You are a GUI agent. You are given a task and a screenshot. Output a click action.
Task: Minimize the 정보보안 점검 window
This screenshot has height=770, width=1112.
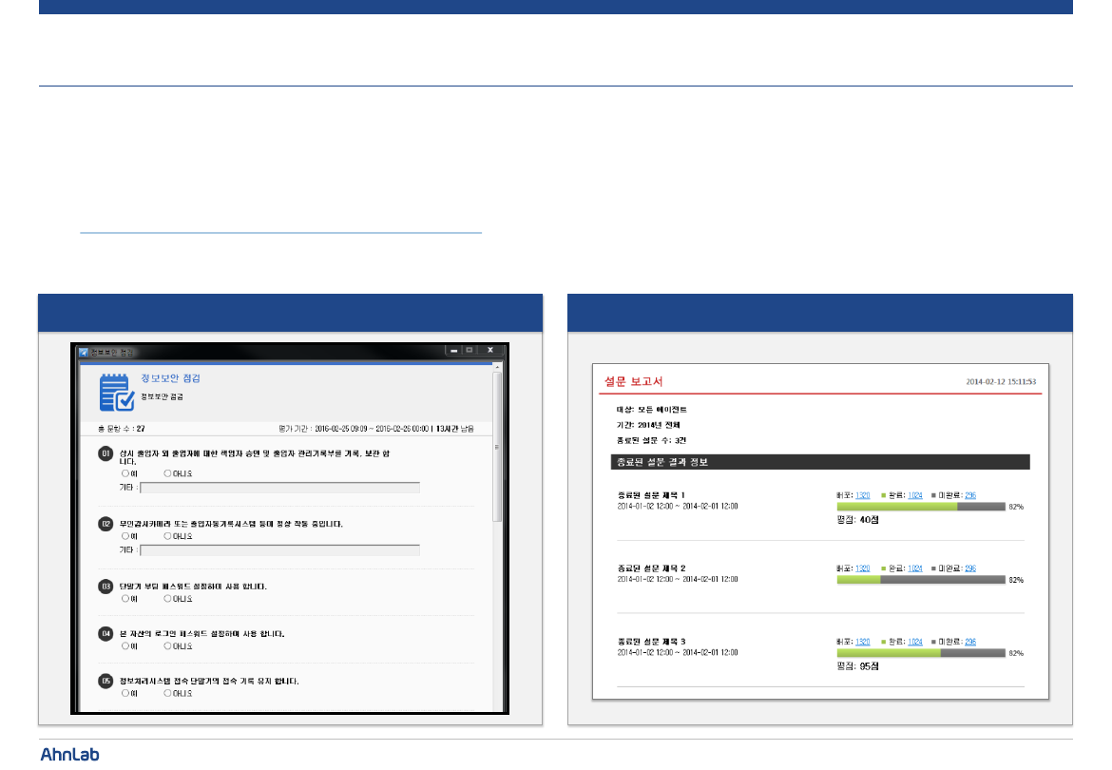click(x=453, y=351)
